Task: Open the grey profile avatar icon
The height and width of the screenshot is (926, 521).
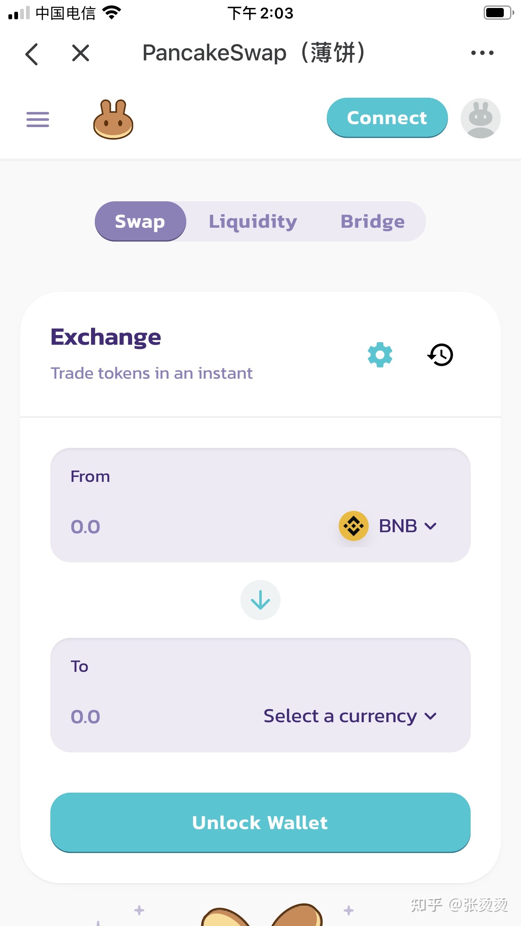Action: 480,118
